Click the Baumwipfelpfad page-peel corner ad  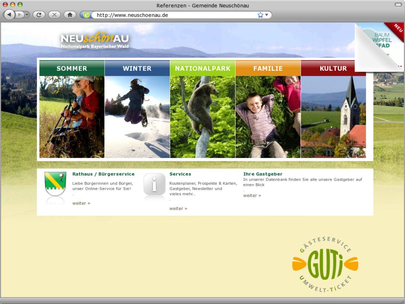379,47
